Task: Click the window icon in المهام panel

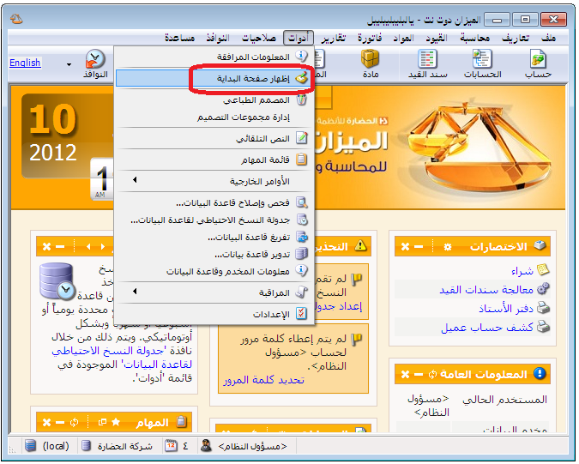Action: 102,422
